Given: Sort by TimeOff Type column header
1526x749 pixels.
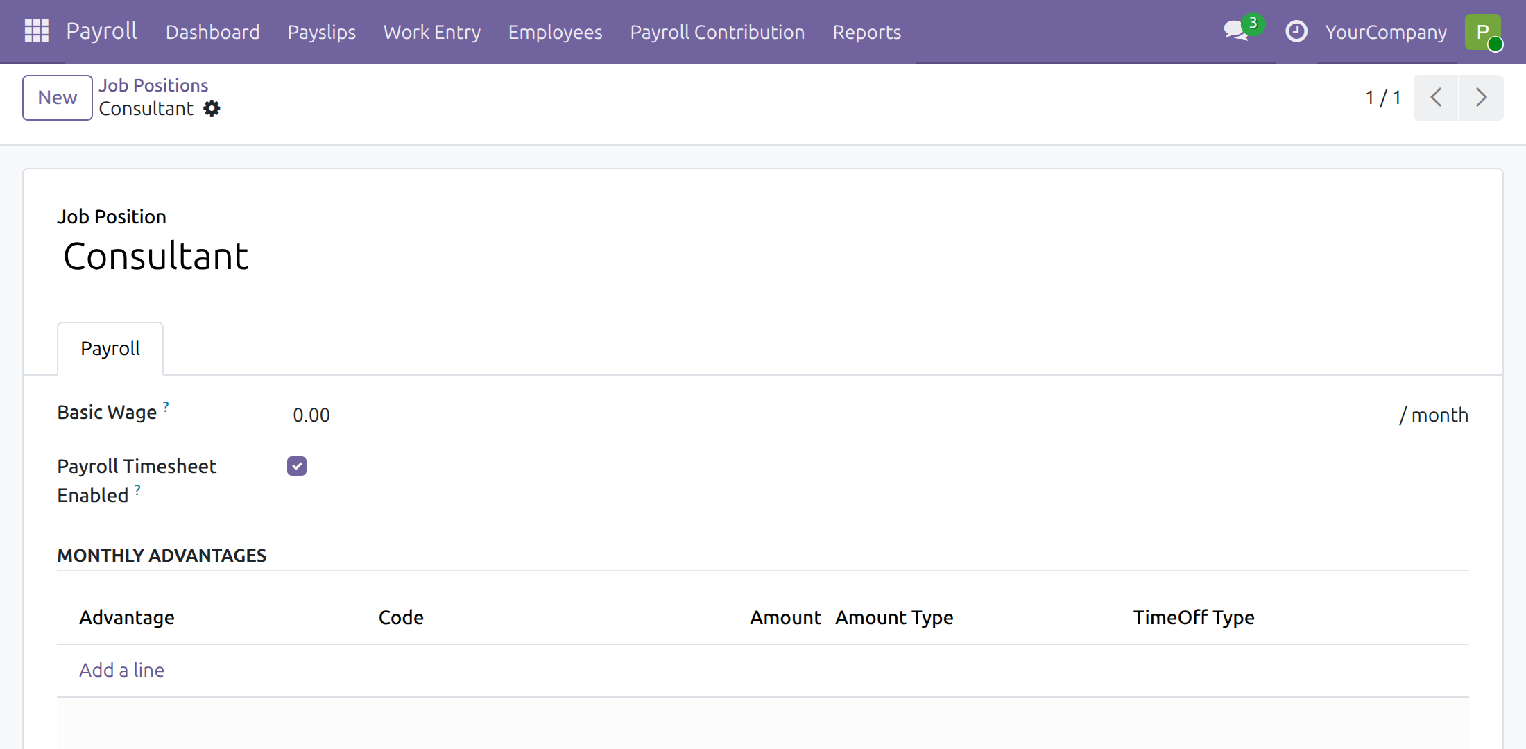Looking at the screenshot, I should 1194,617.
